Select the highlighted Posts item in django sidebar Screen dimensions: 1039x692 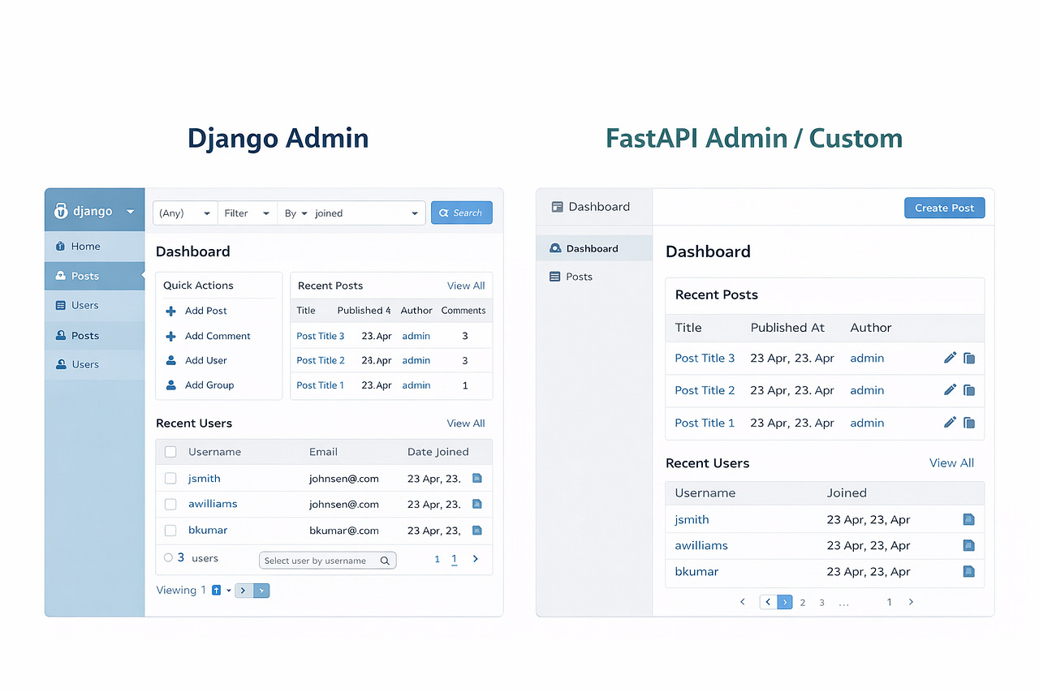pos(94,276)
